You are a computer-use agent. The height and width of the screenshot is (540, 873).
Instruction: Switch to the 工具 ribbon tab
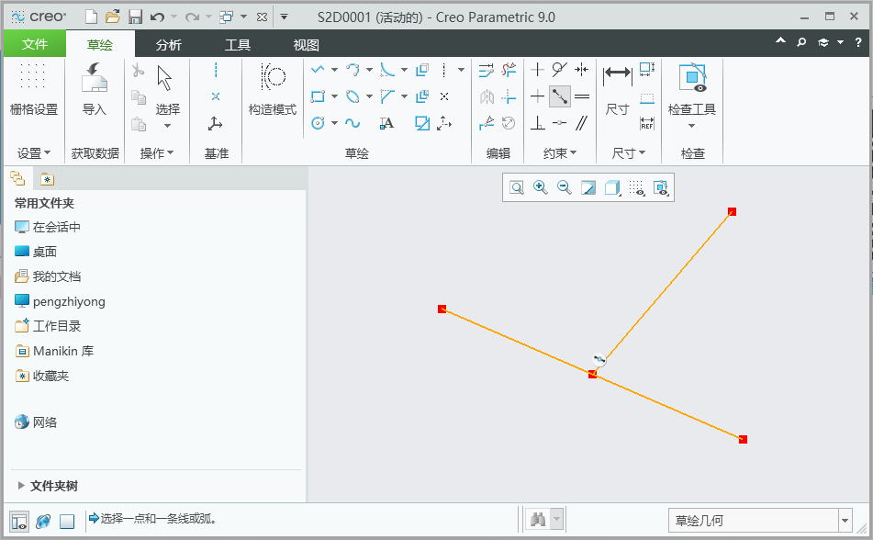tap(238, 45)
